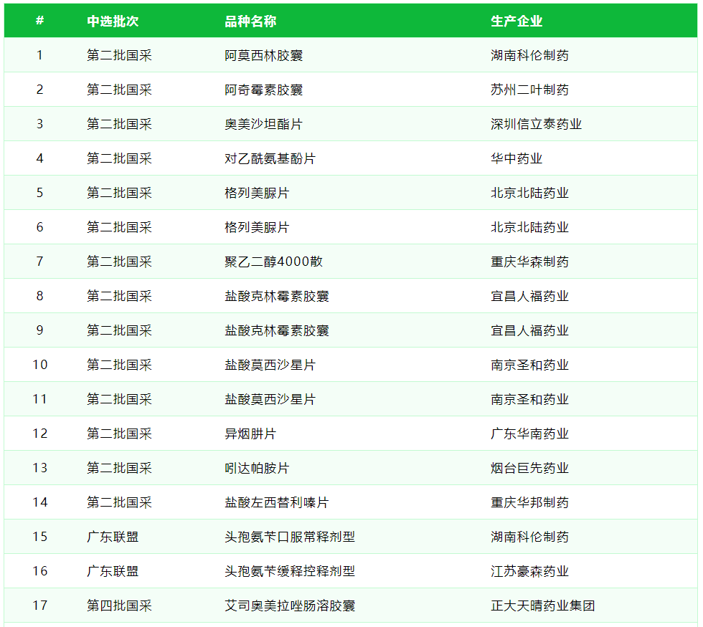The width and height of the screenshot is (703, 627).
Task: Select 头孢氨苄缓释控释剂型 cell
Action: pos(290,571)
